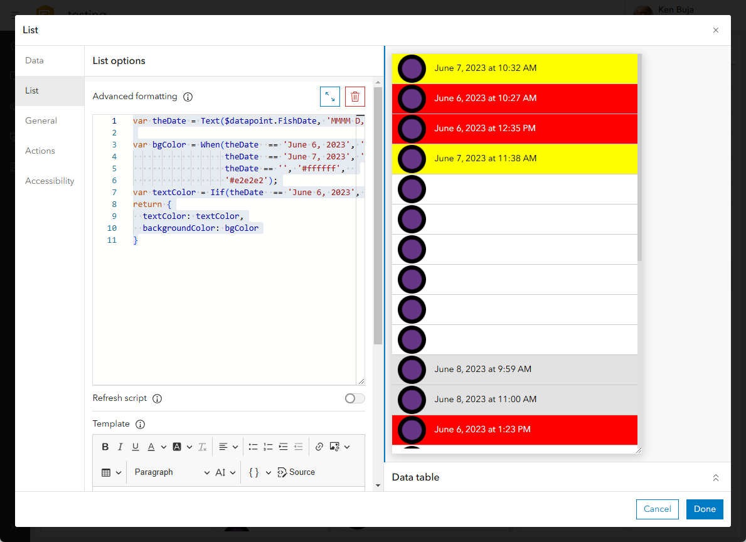
Task: Collapse the Data table panel
Action: [716, 477]
